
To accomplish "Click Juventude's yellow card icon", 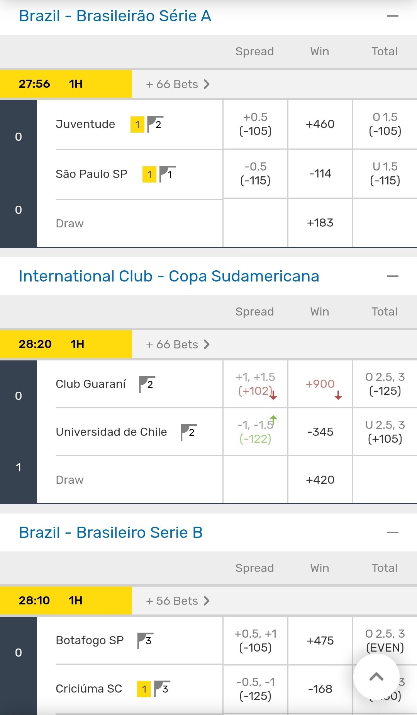I will [x=137, y=125].
